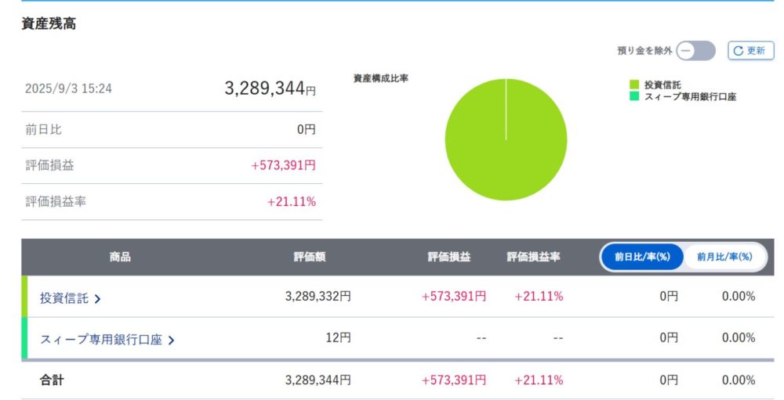
Task: Click the スイープ専用銀行口座 legend label
Action: pyautogui.click(x=690, y=97)
